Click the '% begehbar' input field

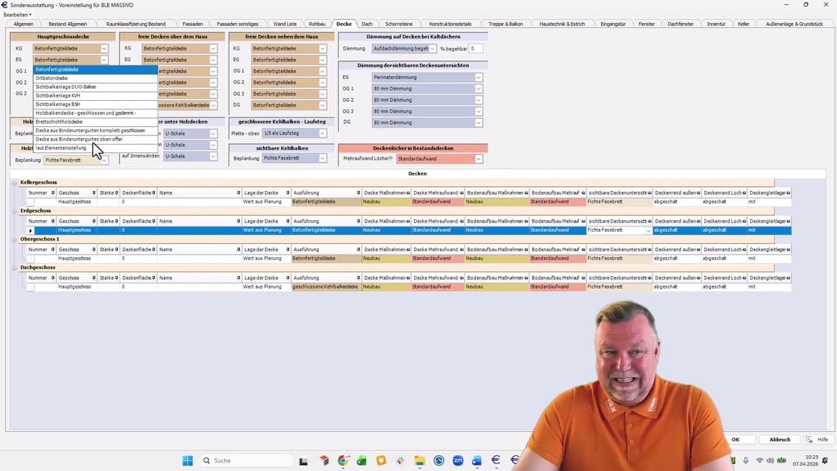(476, 49)
